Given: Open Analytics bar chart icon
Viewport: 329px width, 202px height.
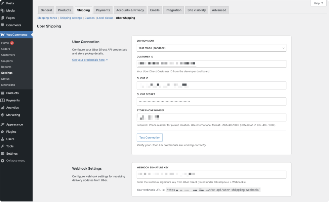Looking at the screenshot, I should point(3,108).
